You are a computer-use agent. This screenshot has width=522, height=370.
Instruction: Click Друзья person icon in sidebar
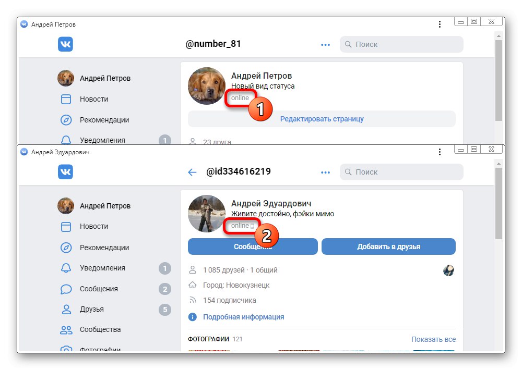pyautogui.click(x=66, y=310)
